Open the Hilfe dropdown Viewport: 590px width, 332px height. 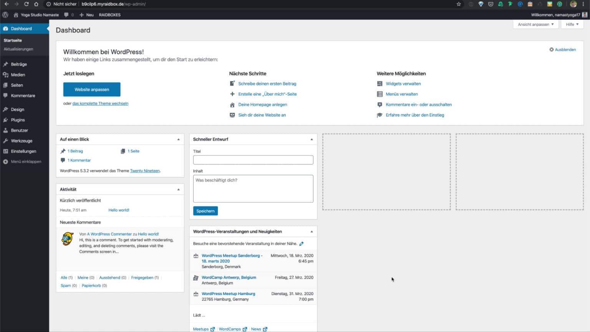(572, 24)
